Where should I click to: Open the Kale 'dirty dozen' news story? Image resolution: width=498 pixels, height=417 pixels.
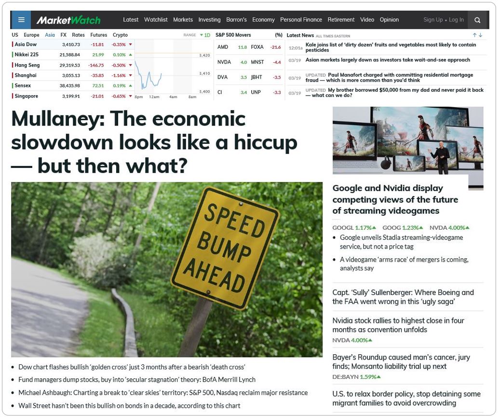[390, 47]
